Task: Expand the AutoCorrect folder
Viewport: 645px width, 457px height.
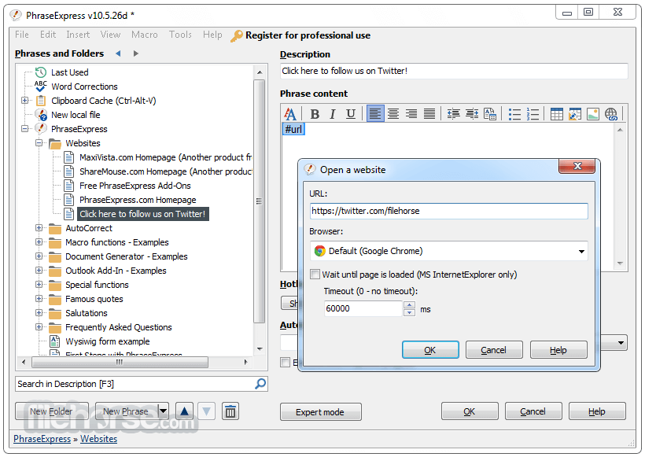Action: (39, 228)
